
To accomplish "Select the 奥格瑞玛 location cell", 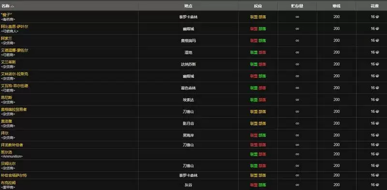I will (188, 41).
